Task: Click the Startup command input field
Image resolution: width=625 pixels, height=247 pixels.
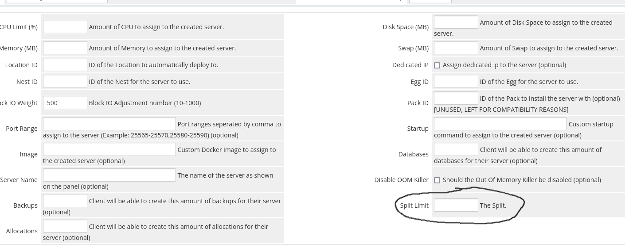Action: coord(500,124)
